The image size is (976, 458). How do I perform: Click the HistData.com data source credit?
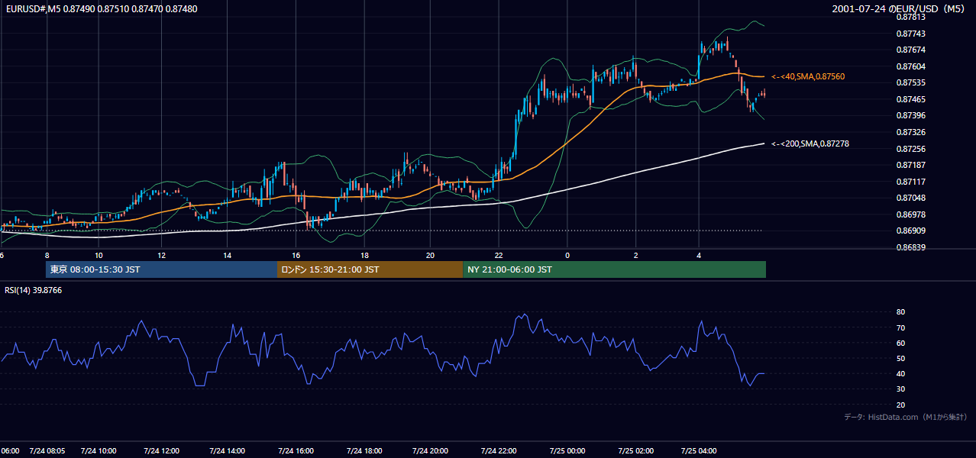906,417
